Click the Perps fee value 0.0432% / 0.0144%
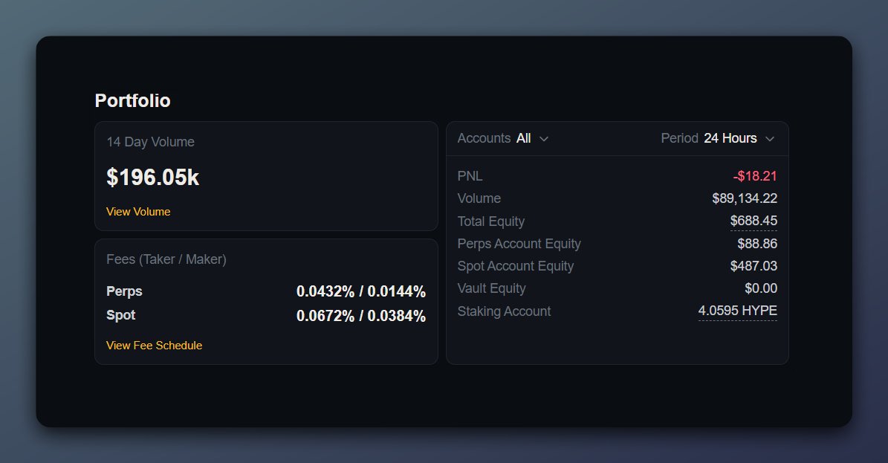The height and width of the screenshot is (463, 888). point(360,291)
